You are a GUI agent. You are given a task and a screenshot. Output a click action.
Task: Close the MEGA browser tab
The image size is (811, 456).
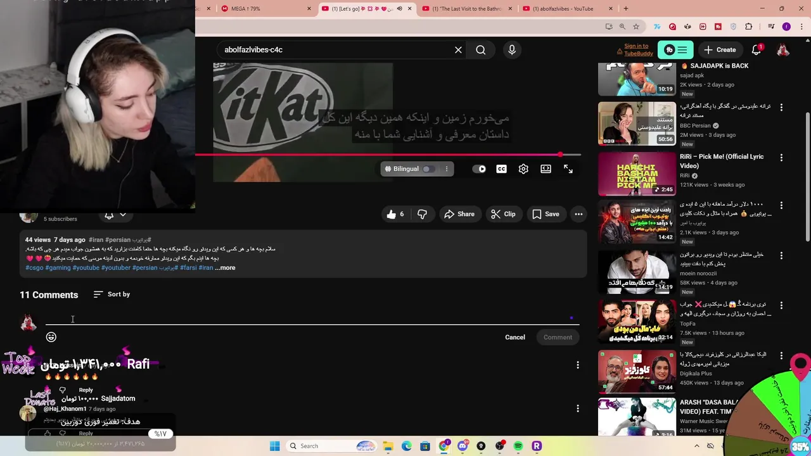click(309, 9)
